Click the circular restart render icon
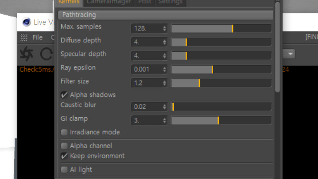Viewport: 318px width, 179px height. tap(46, 54)
